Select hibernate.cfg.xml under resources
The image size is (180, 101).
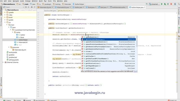click(20, 50)
